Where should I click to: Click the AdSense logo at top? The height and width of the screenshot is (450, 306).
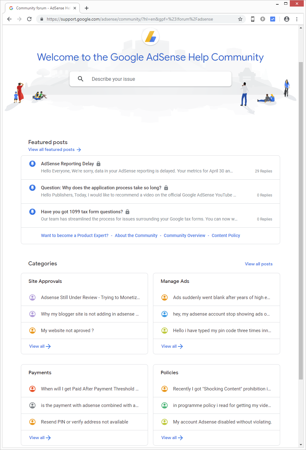pyautogui.click(x=151, y=36)
